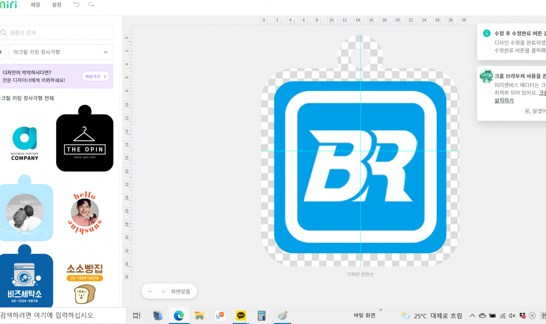The height and width of the screenshot is (324, 546).
Task: Toggle the Korean 한 IME indicator
Action: coord(543,315)
